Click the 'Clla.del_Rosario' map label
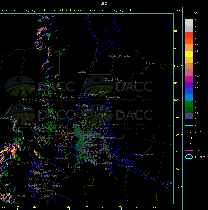The height and width of the screenshot is (210, 208). click(x=118, y=56)
